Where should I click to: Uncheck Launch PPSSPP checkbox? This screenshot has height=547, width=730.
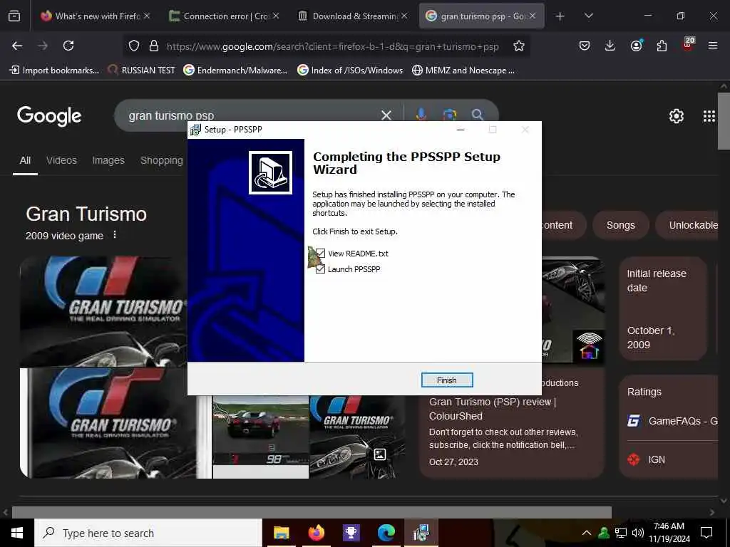point(320,269)
